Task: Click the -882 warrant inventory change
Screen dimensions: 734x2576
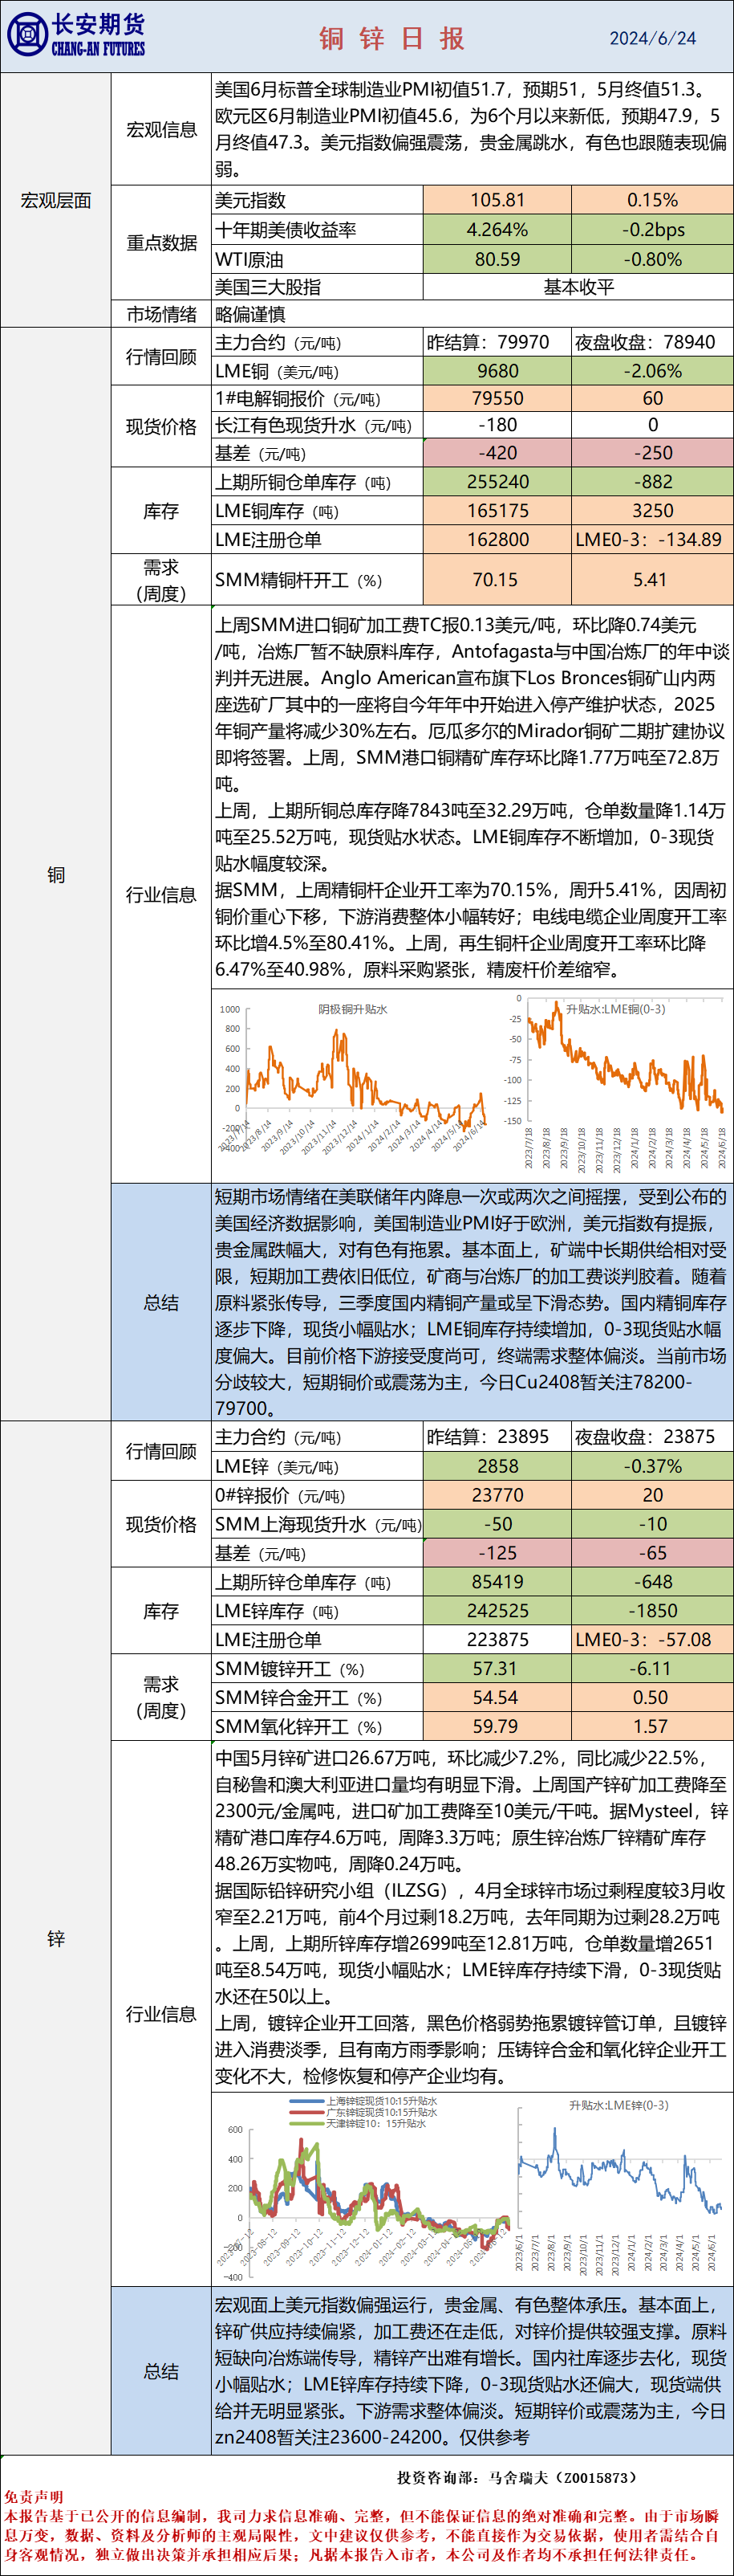Action: coord(652,482)
